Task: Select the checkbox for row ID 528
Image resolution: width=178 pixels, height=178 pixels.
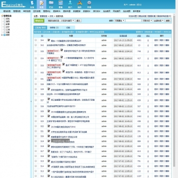Action: pos(36,94)
